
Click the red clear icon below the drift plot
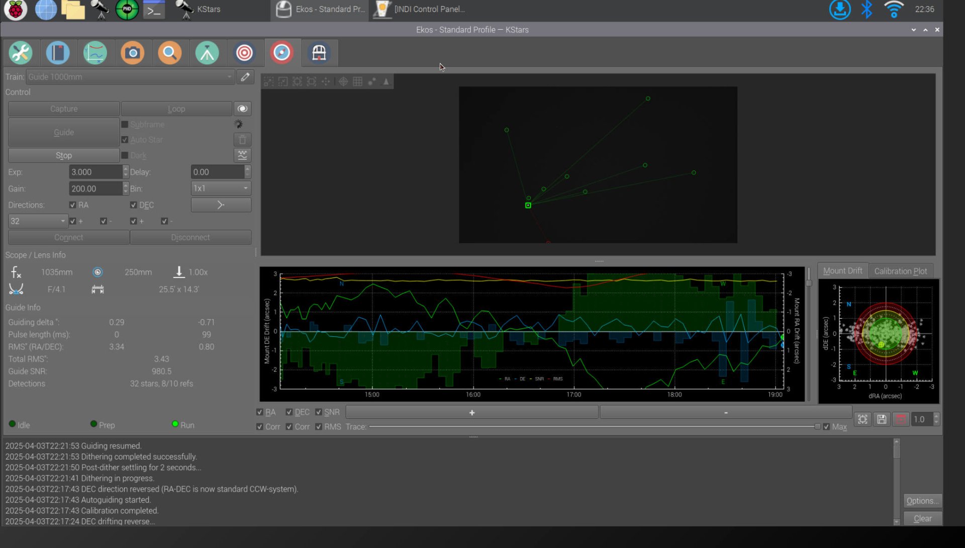[x=901, y=419]
